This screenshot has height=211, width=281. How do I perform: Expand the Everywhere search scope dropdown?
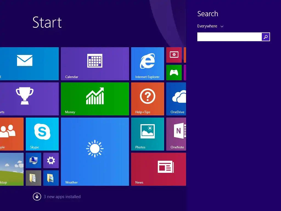coord(210,26)
